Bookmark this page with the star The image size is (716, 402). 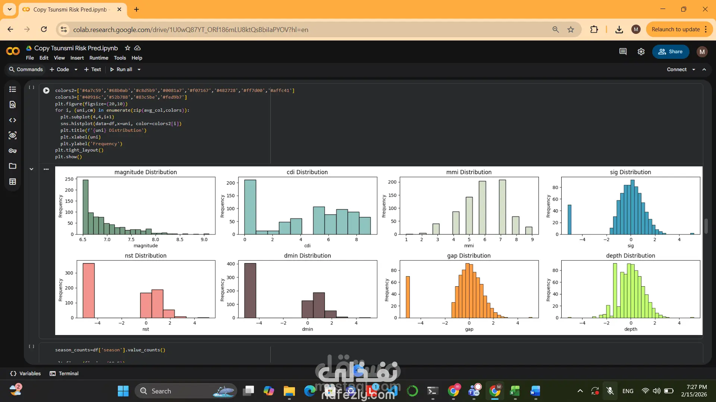pos(571,29)
